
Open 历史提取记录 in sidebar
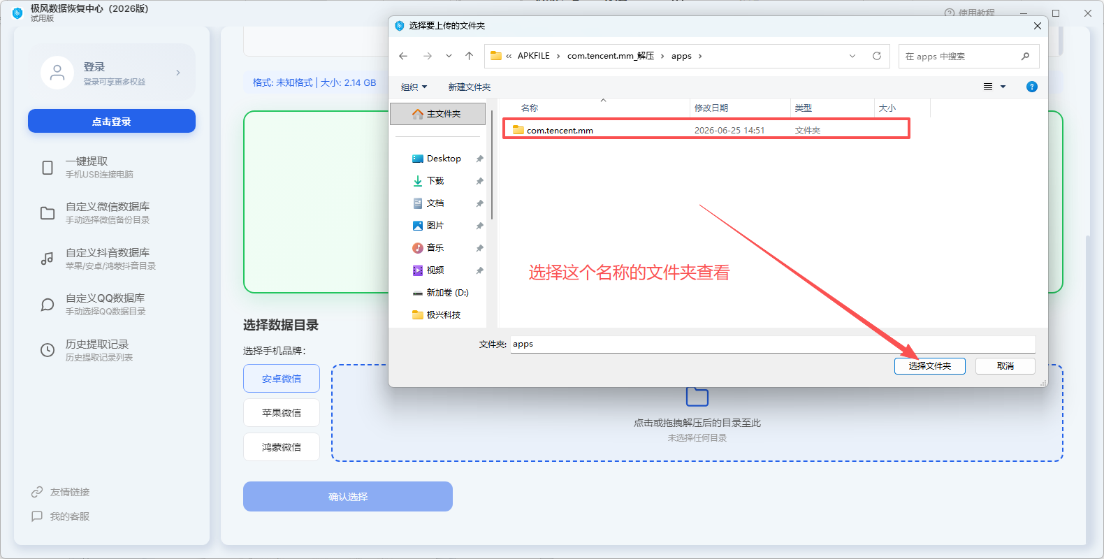tap(112, 351)
